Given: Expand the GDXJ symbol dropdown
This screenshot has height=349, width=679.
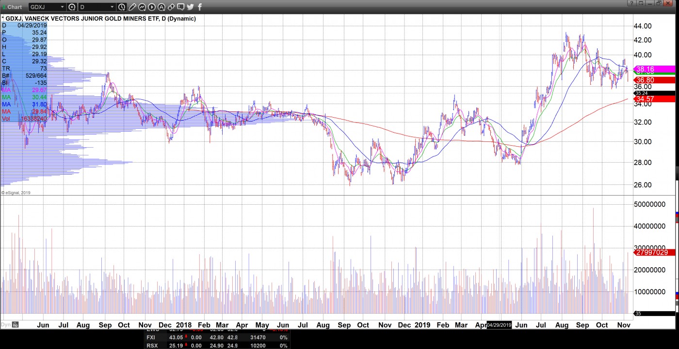Looking at the screenshot, I should tap(62, 7).
